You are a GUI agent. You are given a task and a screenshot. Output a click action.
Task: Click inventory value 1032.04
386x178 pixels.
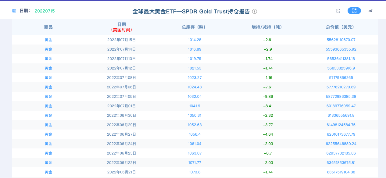tap(195, 96)
